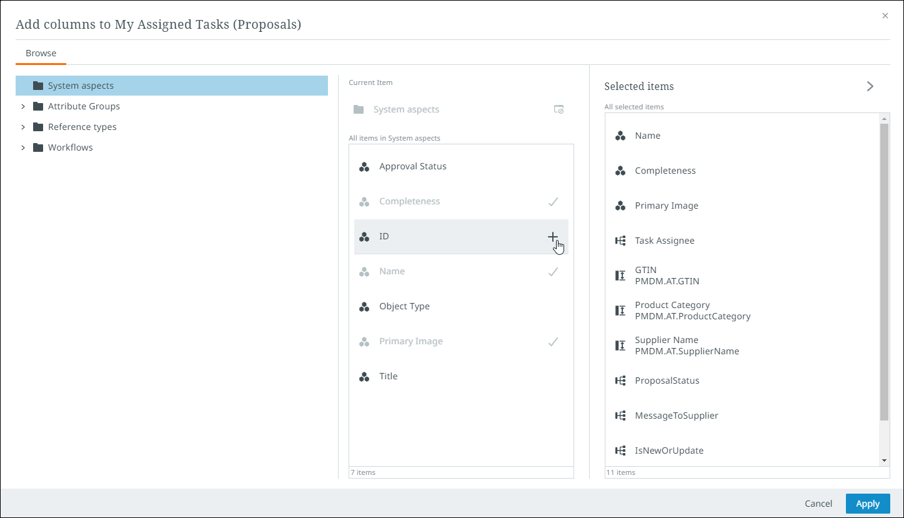904x518 pixels.
Task: Click the Approval Status attribute icon
Action: coord(364,167)
